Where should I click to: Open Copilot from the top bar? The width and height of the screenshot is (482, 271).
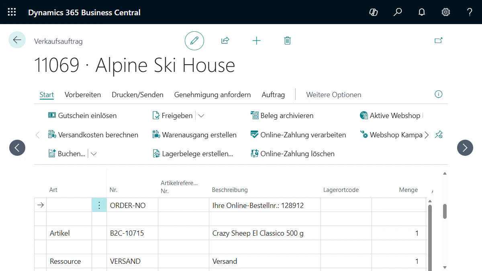coord(374,12)
